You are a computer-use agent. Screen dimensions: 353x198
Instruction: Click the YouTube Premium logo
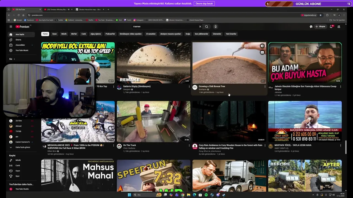point(23,27)
